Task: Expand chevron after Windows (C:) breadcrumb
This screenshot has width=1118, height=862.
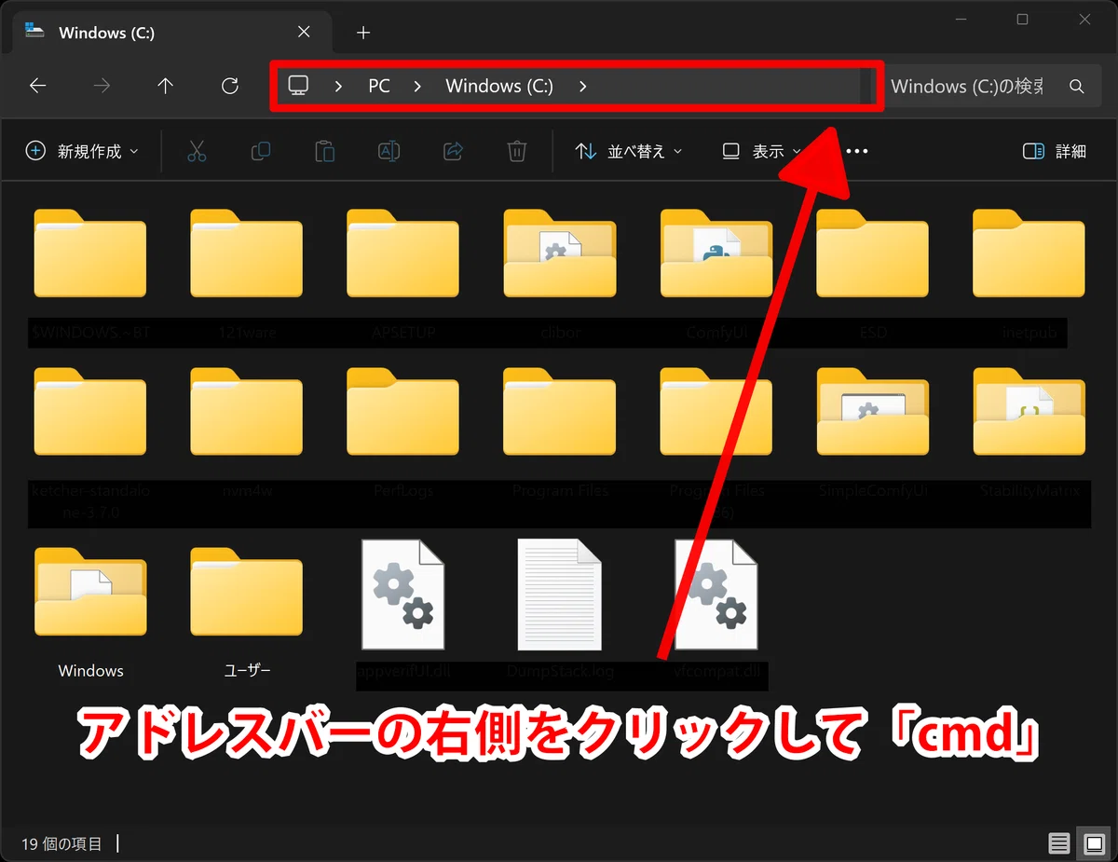Action: [x=582, y=86]
